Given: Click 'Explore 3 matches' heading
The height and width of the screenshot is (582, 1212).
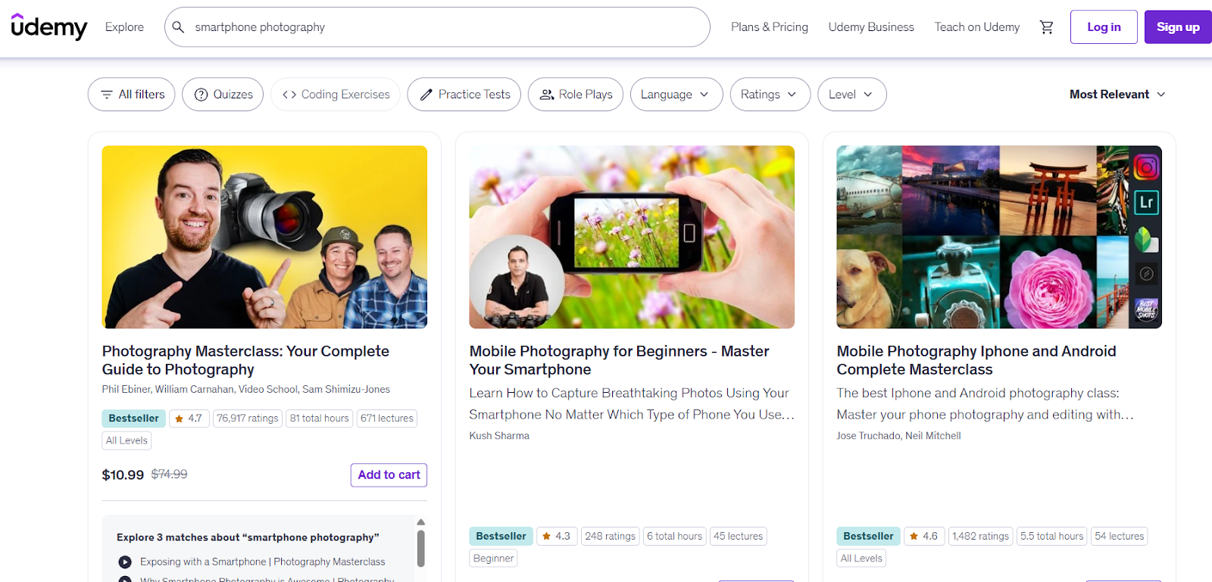Looking at the screenshot, I should [248, 537].
